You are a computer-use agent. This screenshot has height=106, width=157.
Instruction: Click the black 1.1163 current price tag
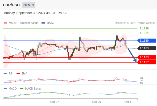[x=147, y=48]
